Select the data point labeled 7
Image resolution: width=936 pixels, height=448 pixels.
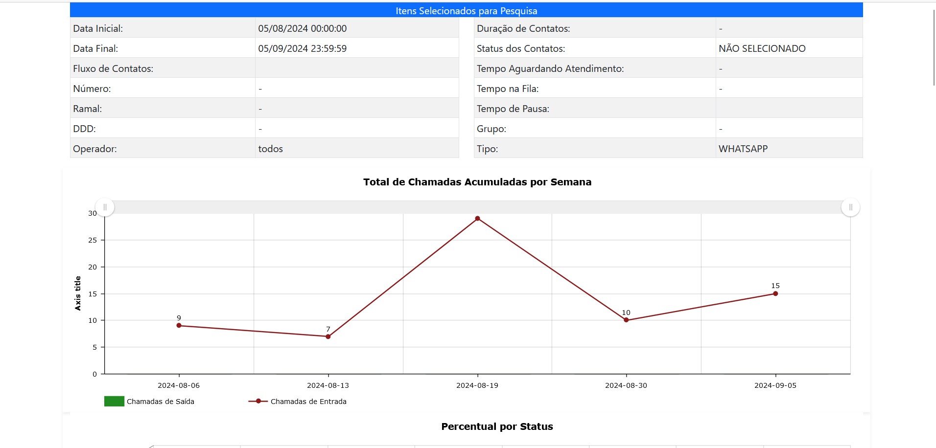coord(328,336)
